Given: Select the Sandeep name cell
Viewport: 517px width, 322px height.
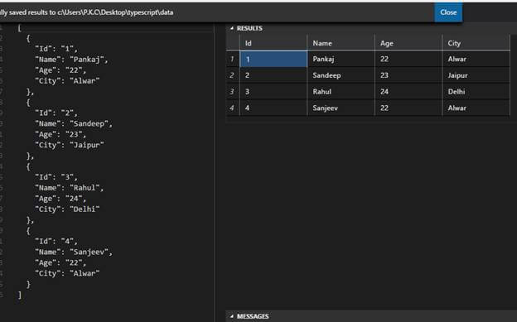Looking at the screenshot, I should 341,75.
